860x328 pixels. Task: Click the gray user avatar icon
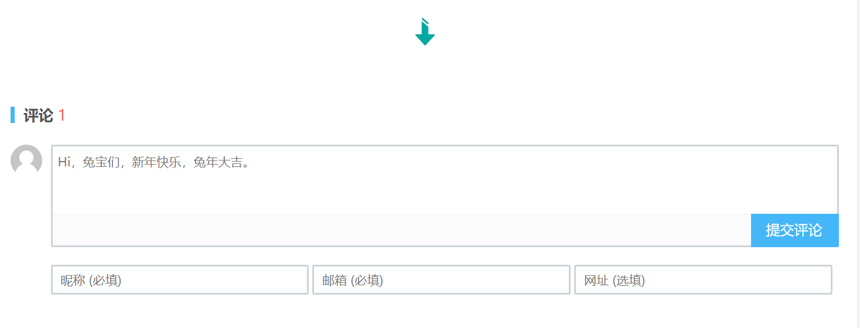26,160
